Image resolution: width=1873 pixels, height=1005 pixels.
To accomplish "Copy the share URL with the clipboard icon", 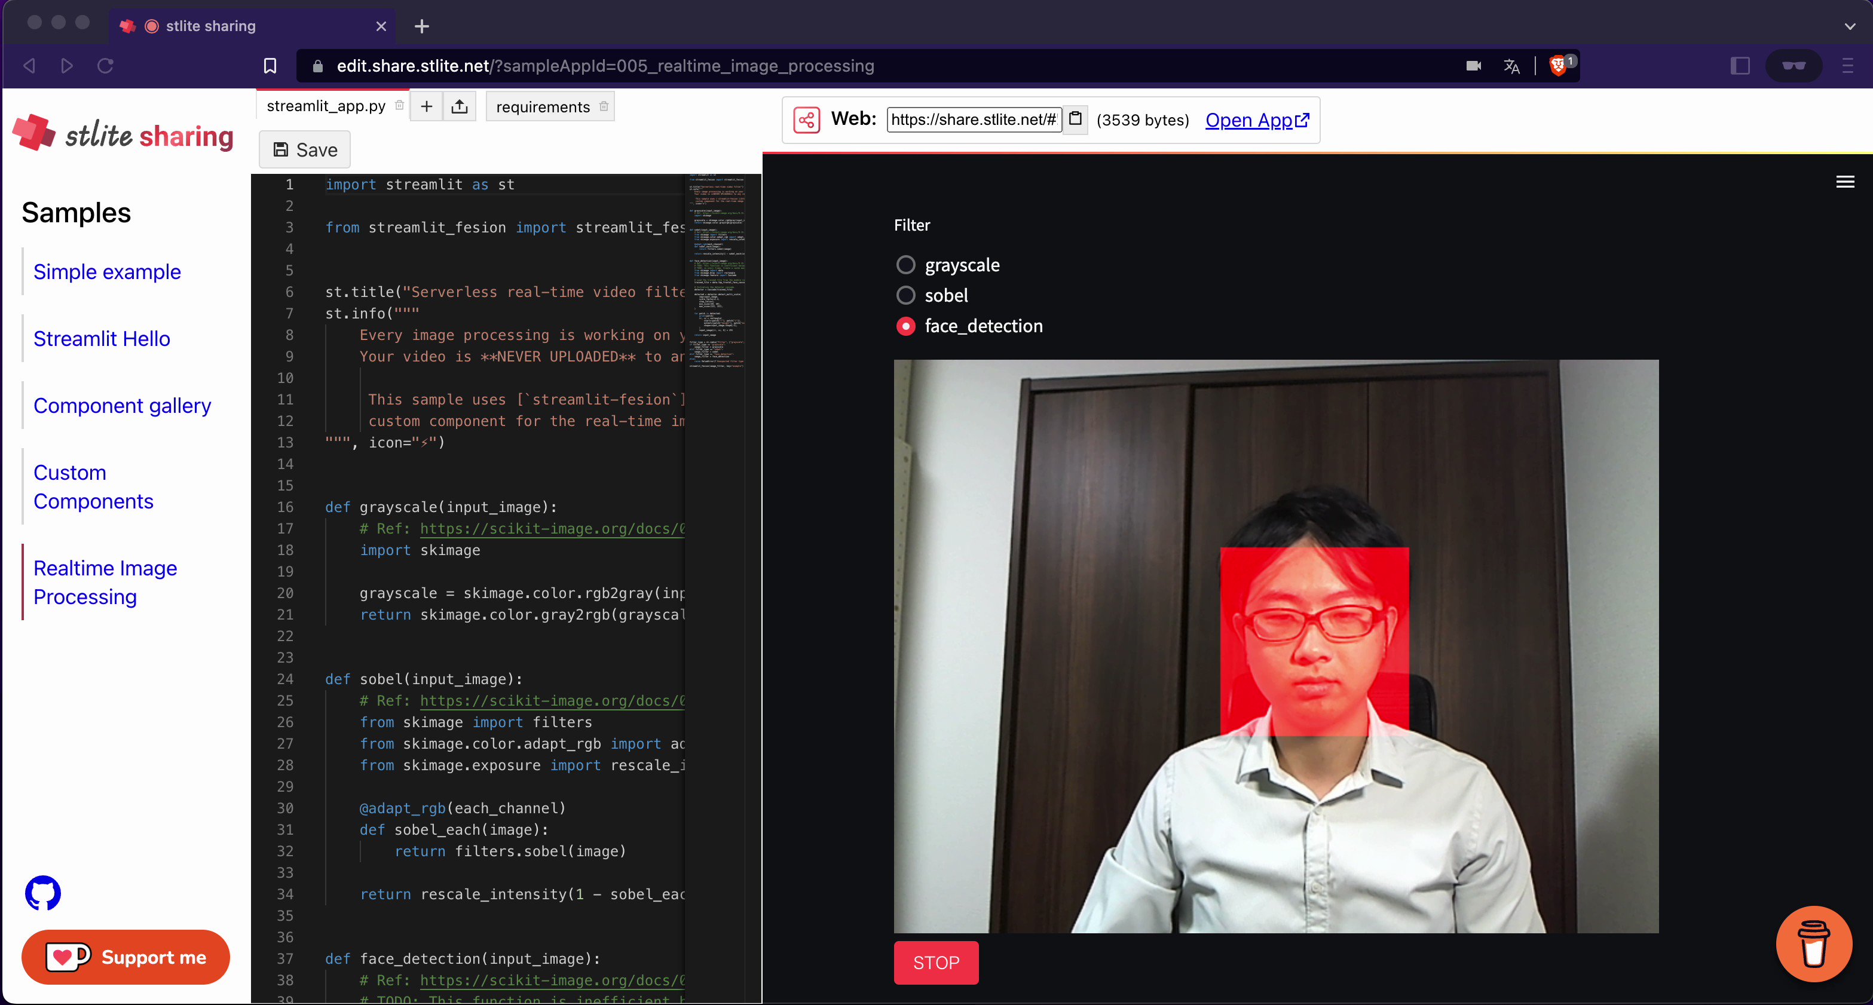I will coord(1075,120).
